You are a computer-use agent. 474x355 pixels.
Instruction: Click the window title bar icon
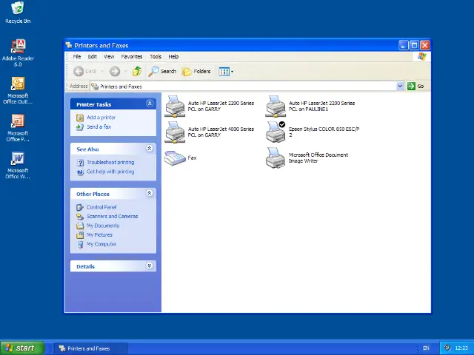pos(69,45)
